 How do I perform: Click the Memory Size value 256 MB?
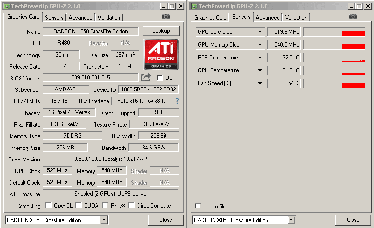65,148
